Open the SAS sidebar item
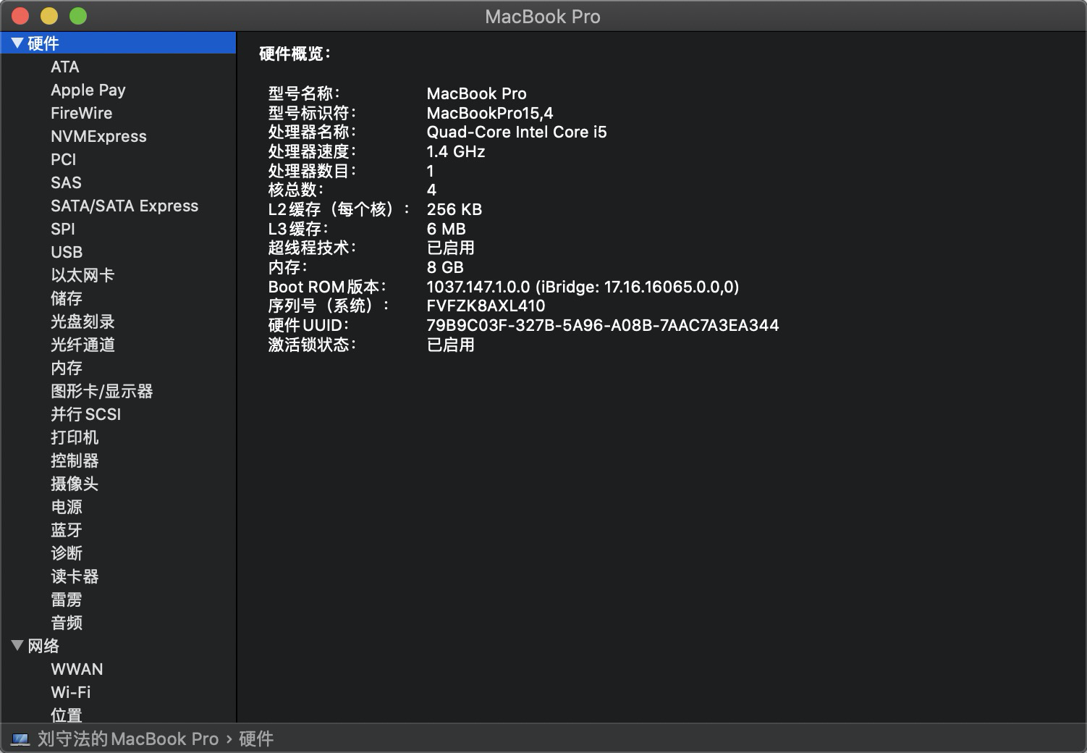The width and height of the screenshot is (1087, 753). [66, 182]
